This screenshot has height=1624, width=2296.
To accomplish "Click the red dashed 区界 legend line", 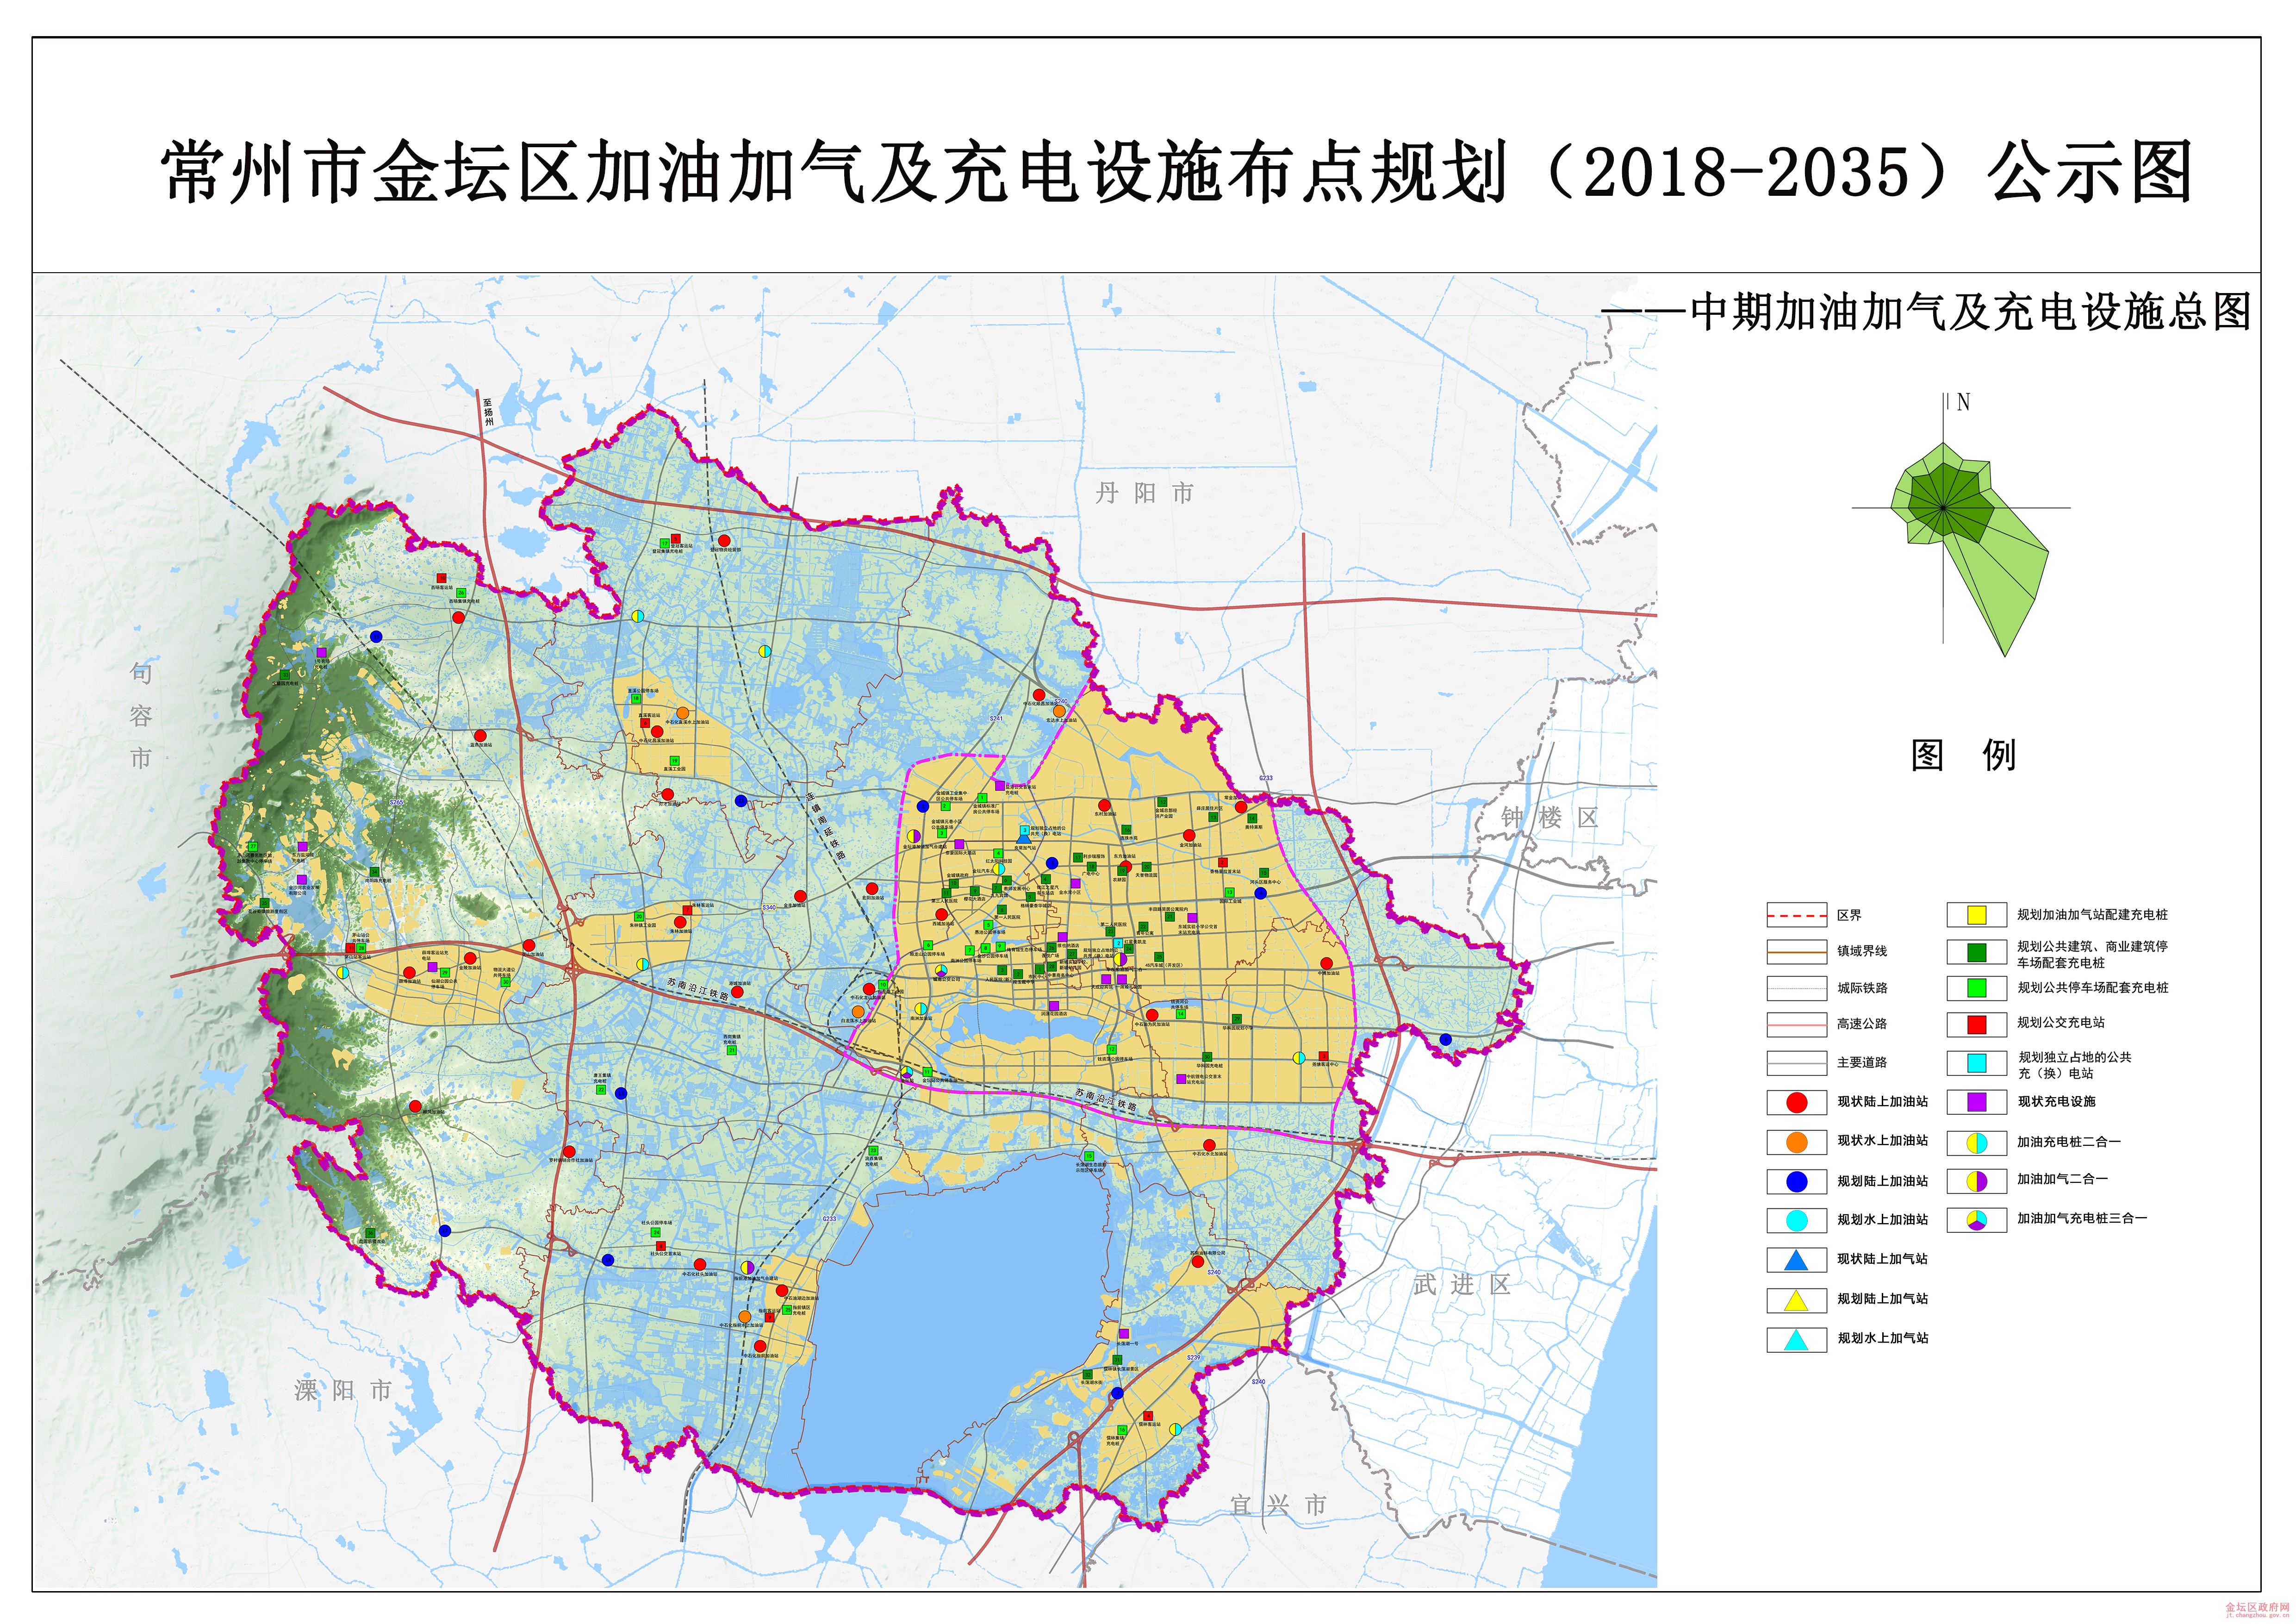I will (1796, 916).
